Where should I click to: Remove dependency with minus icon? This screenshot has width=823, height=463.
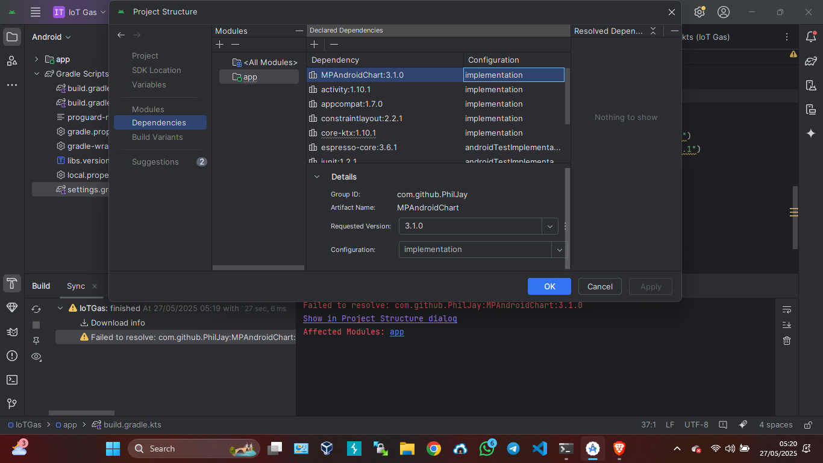tap(334, 45)
